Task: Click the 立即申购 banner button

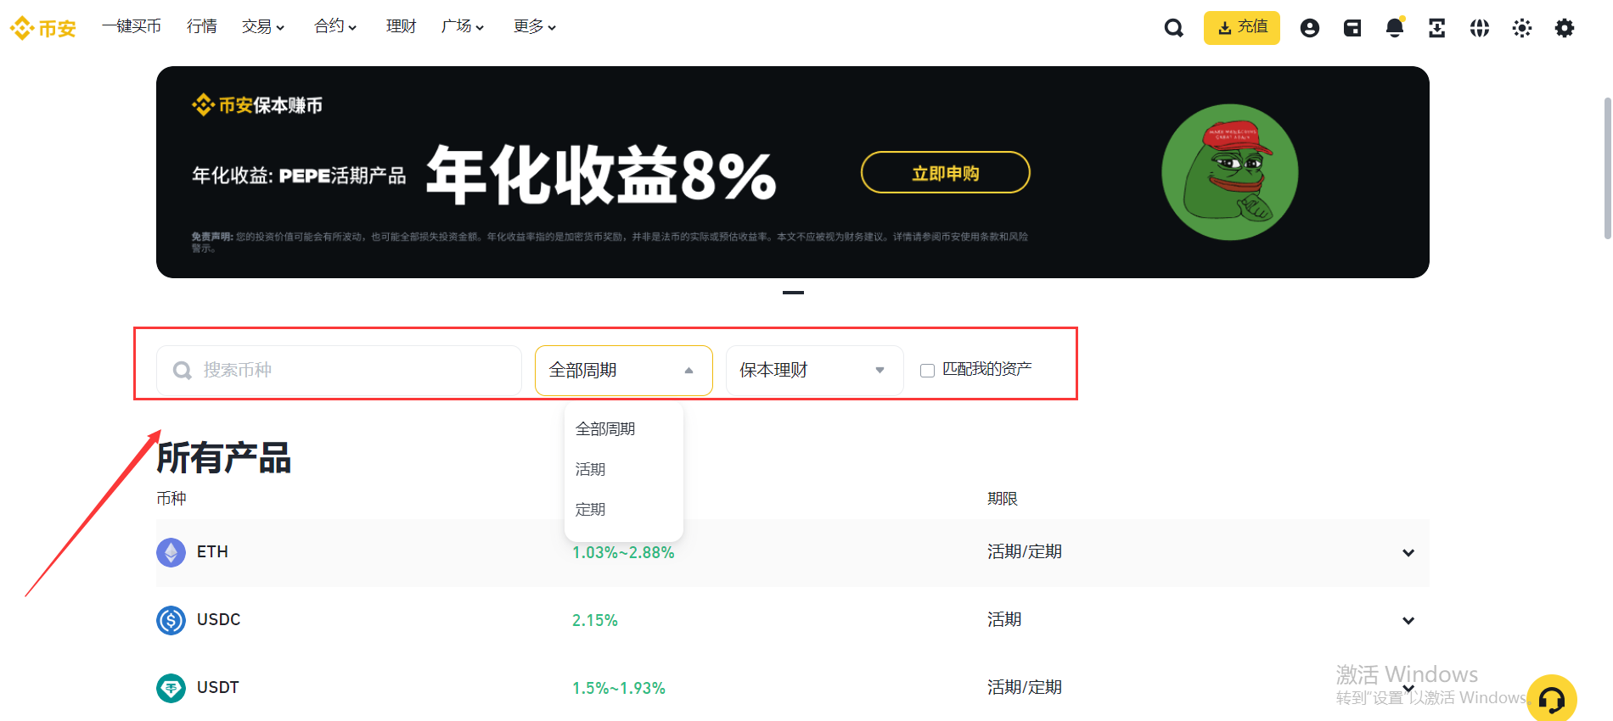Action: [x=945, y=173]
